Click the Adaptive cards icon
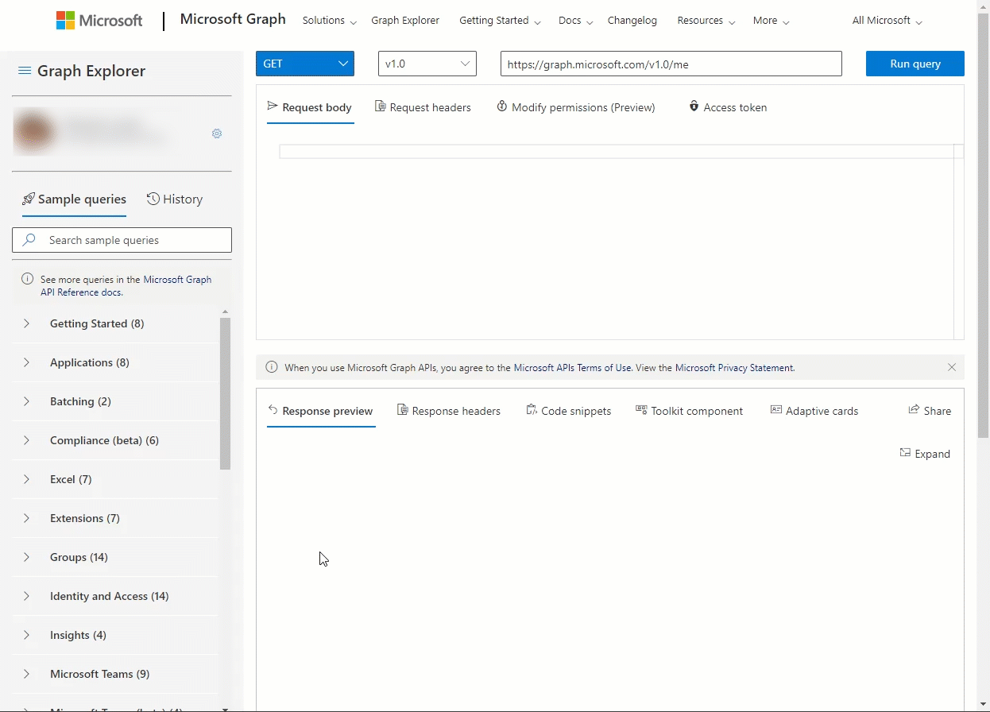 pos(776,410)
